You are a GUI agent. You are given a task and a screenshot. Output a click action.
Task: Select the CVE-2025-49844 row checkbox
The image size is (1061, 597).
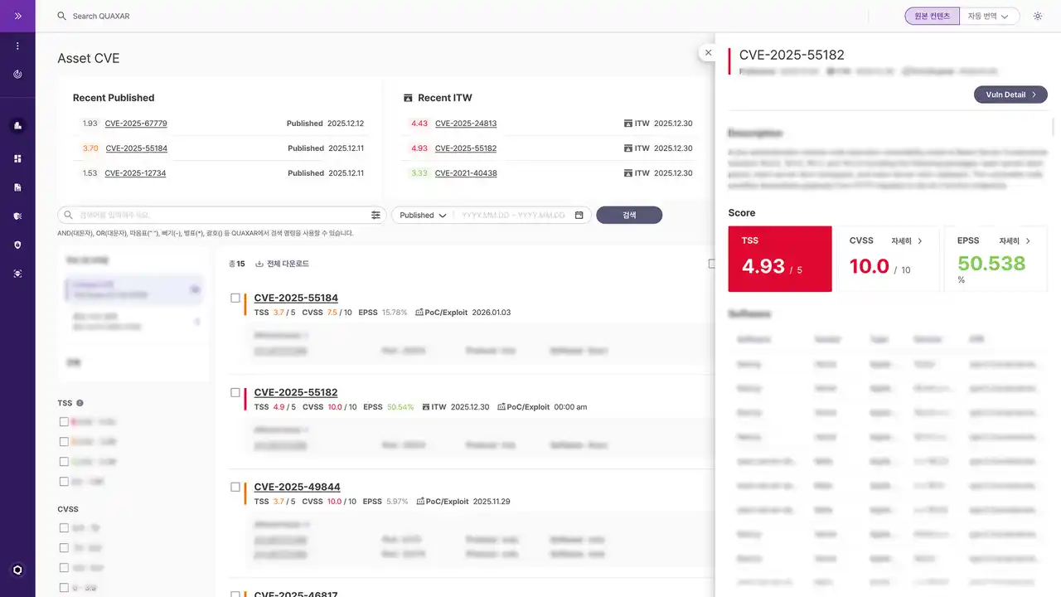235,487
